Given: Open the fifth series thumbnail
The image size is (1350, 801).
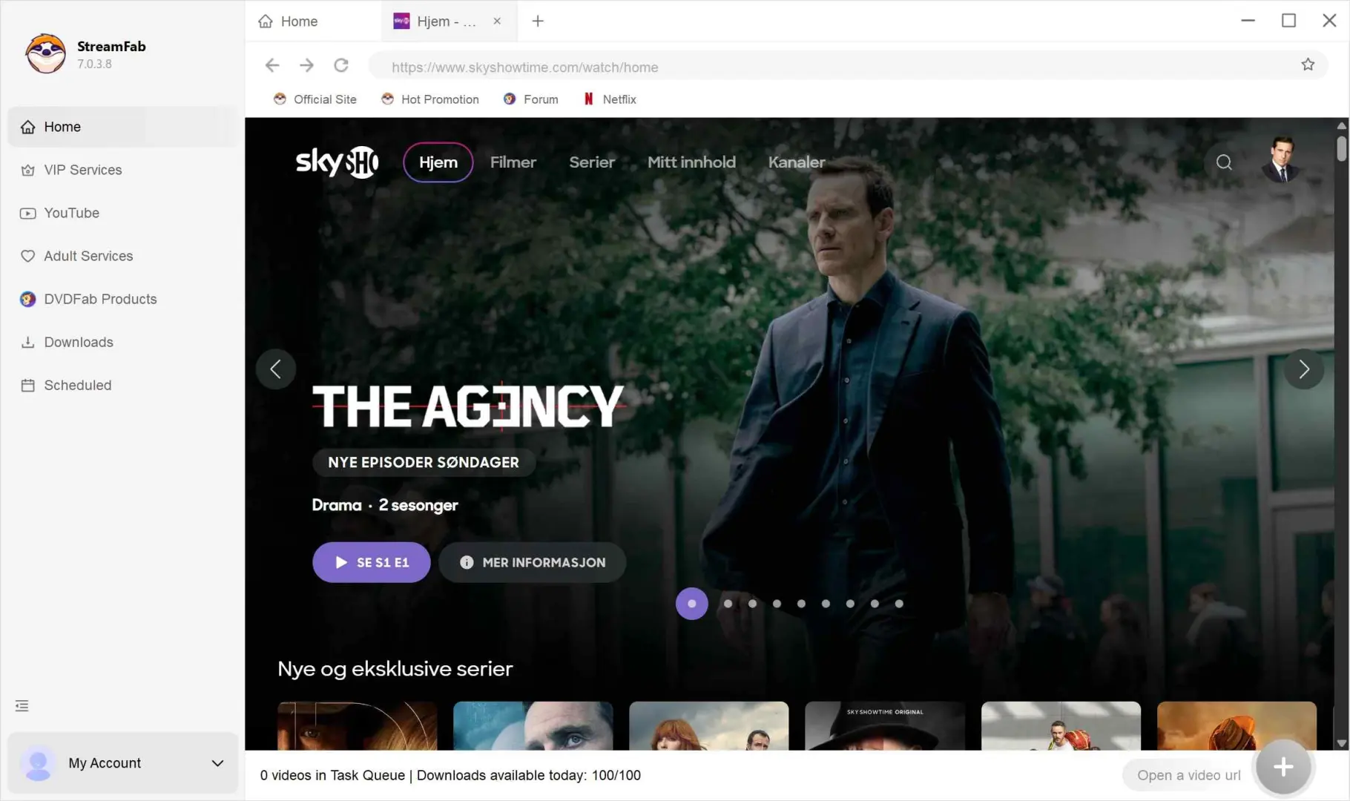Looking at the screenshot, I should [1061, 725].
